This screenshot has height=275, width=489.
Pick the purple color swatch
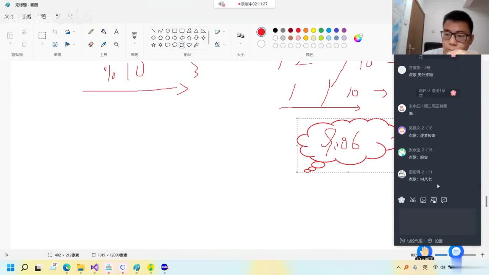tap(344, 30)
